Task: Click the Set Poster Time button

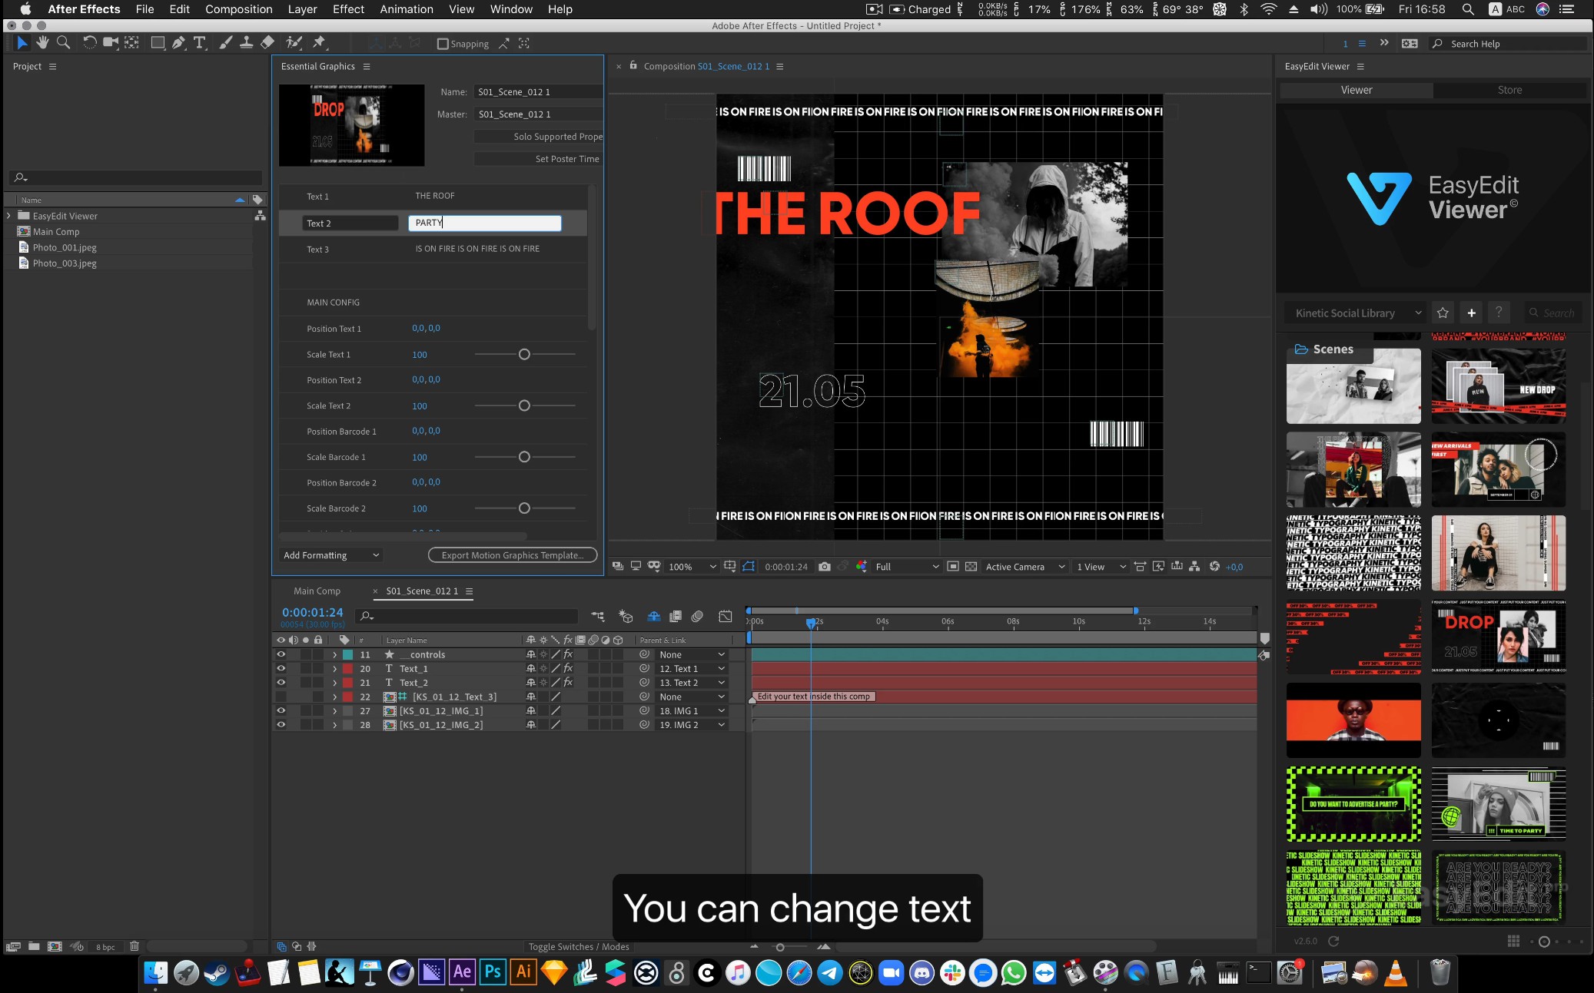Action: (538, 159)
